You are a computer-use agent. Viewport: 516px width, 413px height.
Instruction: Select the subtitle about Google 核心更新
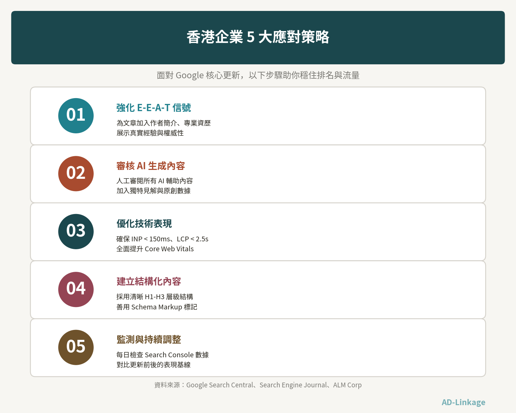(x=258, y=75)
